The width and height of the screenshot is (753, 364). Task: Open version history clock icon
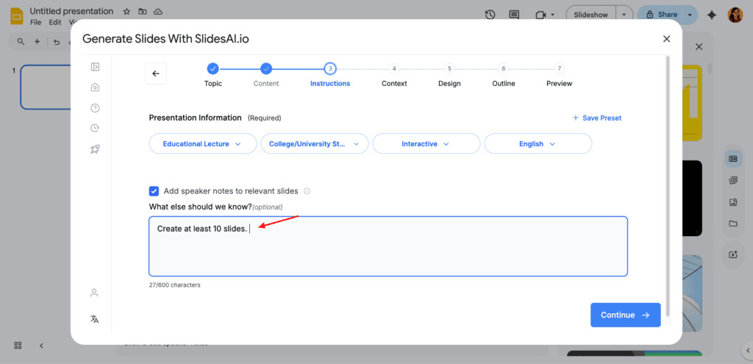[490, 15]
